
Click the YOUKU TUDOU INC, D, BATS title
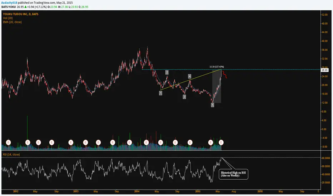point(21,14)
